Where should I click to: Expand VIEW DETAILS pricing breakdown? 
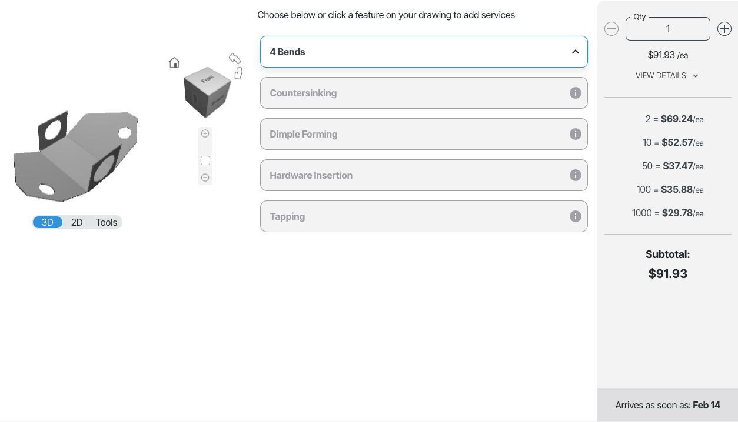click(667, 75)
